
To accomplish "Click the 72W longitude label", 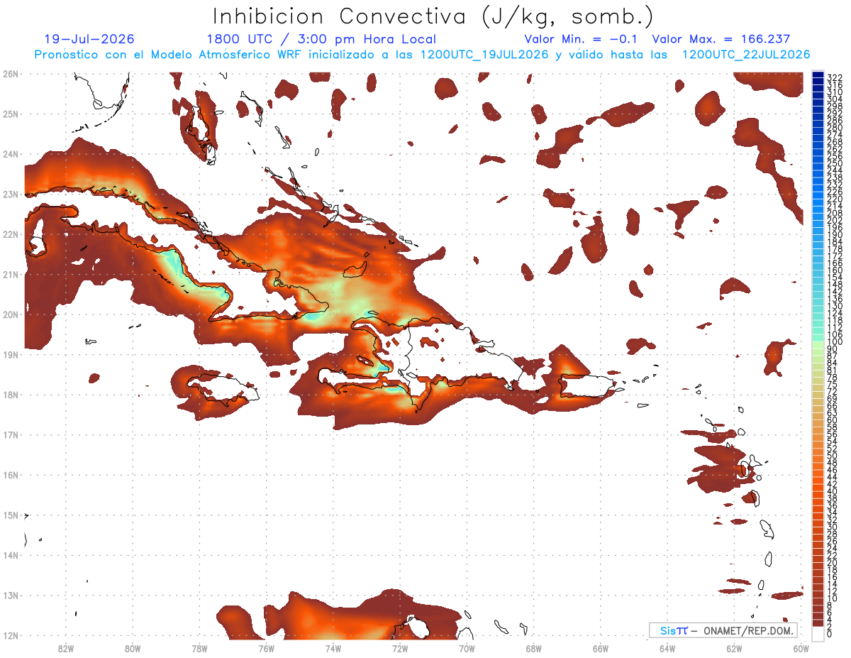I will pos(400,648).
